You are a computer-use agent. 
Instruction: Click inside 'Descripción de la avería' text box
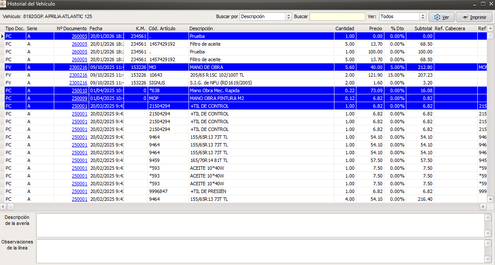(260, 225)
